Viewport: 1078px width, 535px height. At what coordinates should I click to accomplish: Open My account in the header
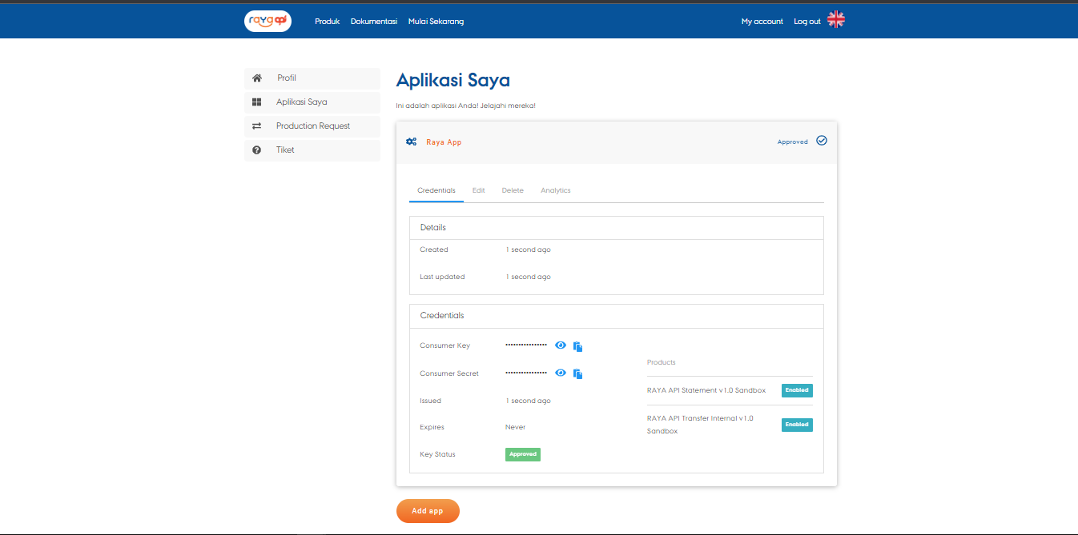[762, 22]
